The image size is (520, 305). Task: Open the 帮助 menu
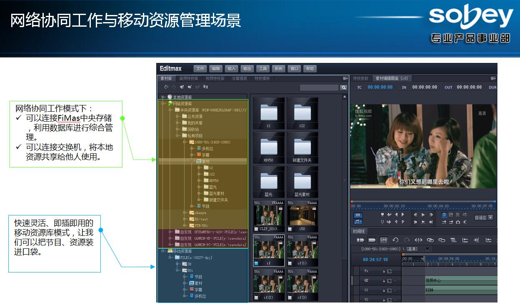pyautogui.click(x=310, y=69)
